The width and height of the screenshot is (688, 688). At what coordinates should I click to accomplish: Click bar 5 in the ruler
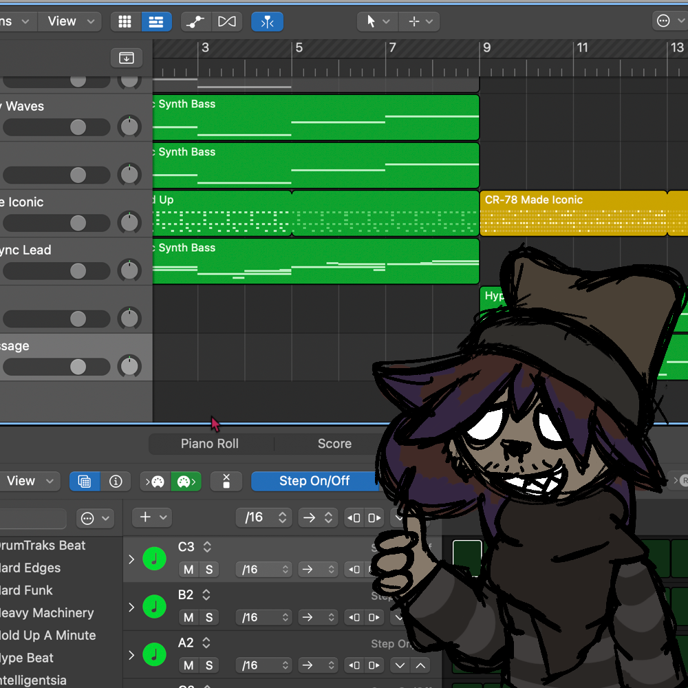299,48
